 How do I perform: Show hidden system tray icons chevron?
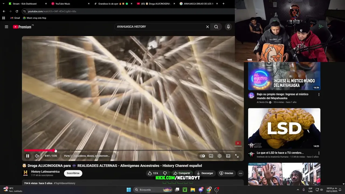pyautogui.click(x=298, y=190)
